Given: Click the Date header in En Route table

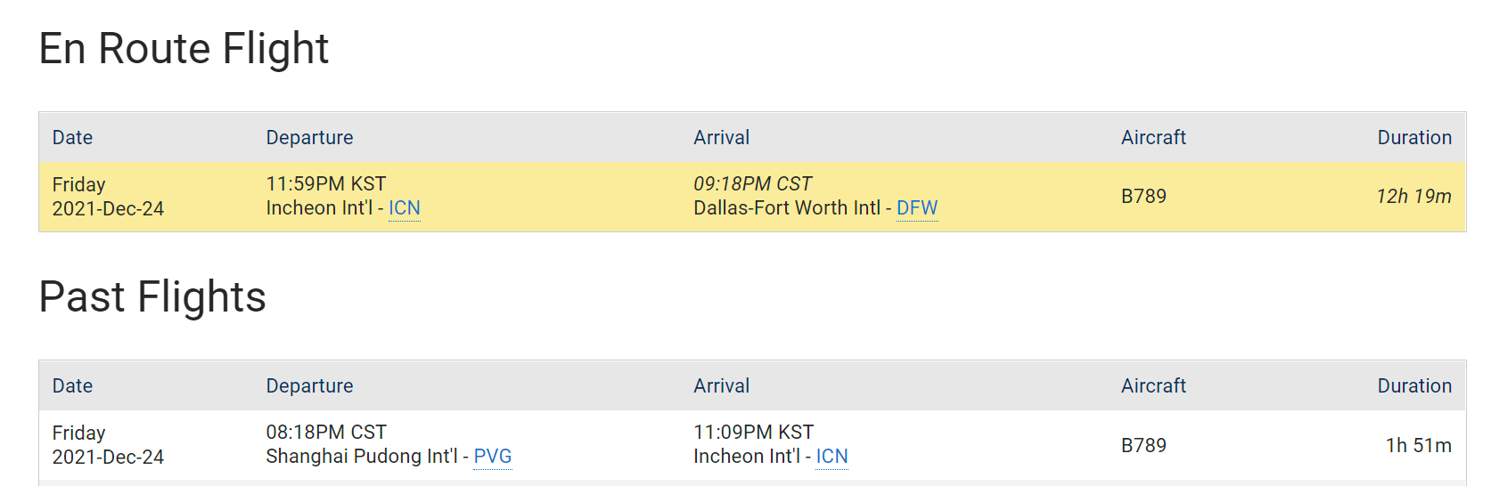Looking at the screenshot, I should click(72, 138).
